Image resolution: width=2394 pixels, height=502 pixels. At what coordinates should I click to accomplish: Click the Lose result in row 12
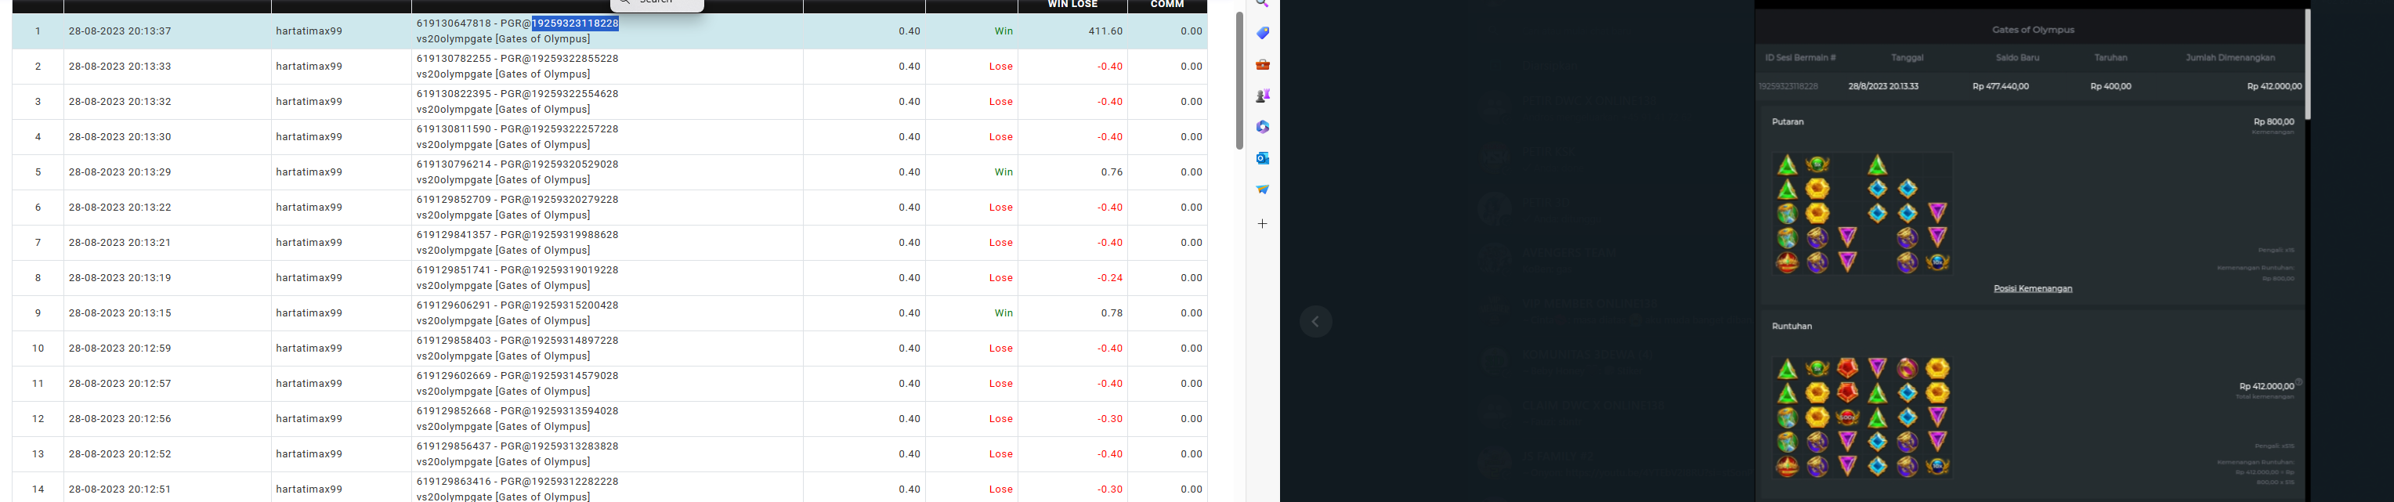[1001, 418]
